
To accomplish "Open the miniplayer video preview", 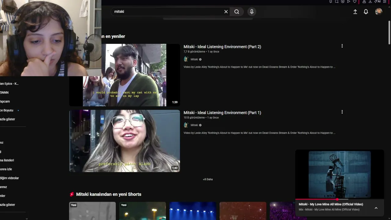I will [339, 174].
